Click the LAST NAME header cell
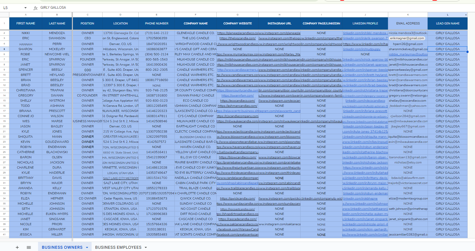475x251 pixels. 57,23
